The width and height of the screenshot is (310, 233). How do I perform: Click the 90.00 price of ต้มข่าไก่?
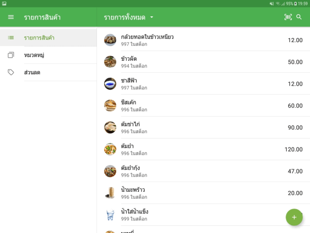pyautogui.click(x=295, y=127)
